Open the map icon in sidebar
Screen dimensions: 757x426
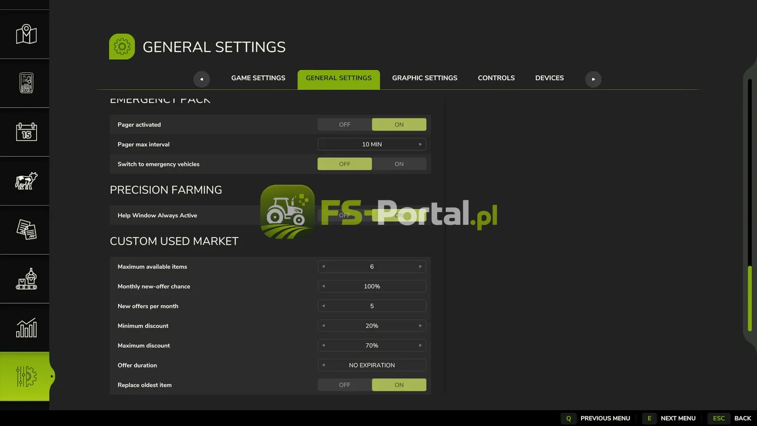[x=26, y=34]
